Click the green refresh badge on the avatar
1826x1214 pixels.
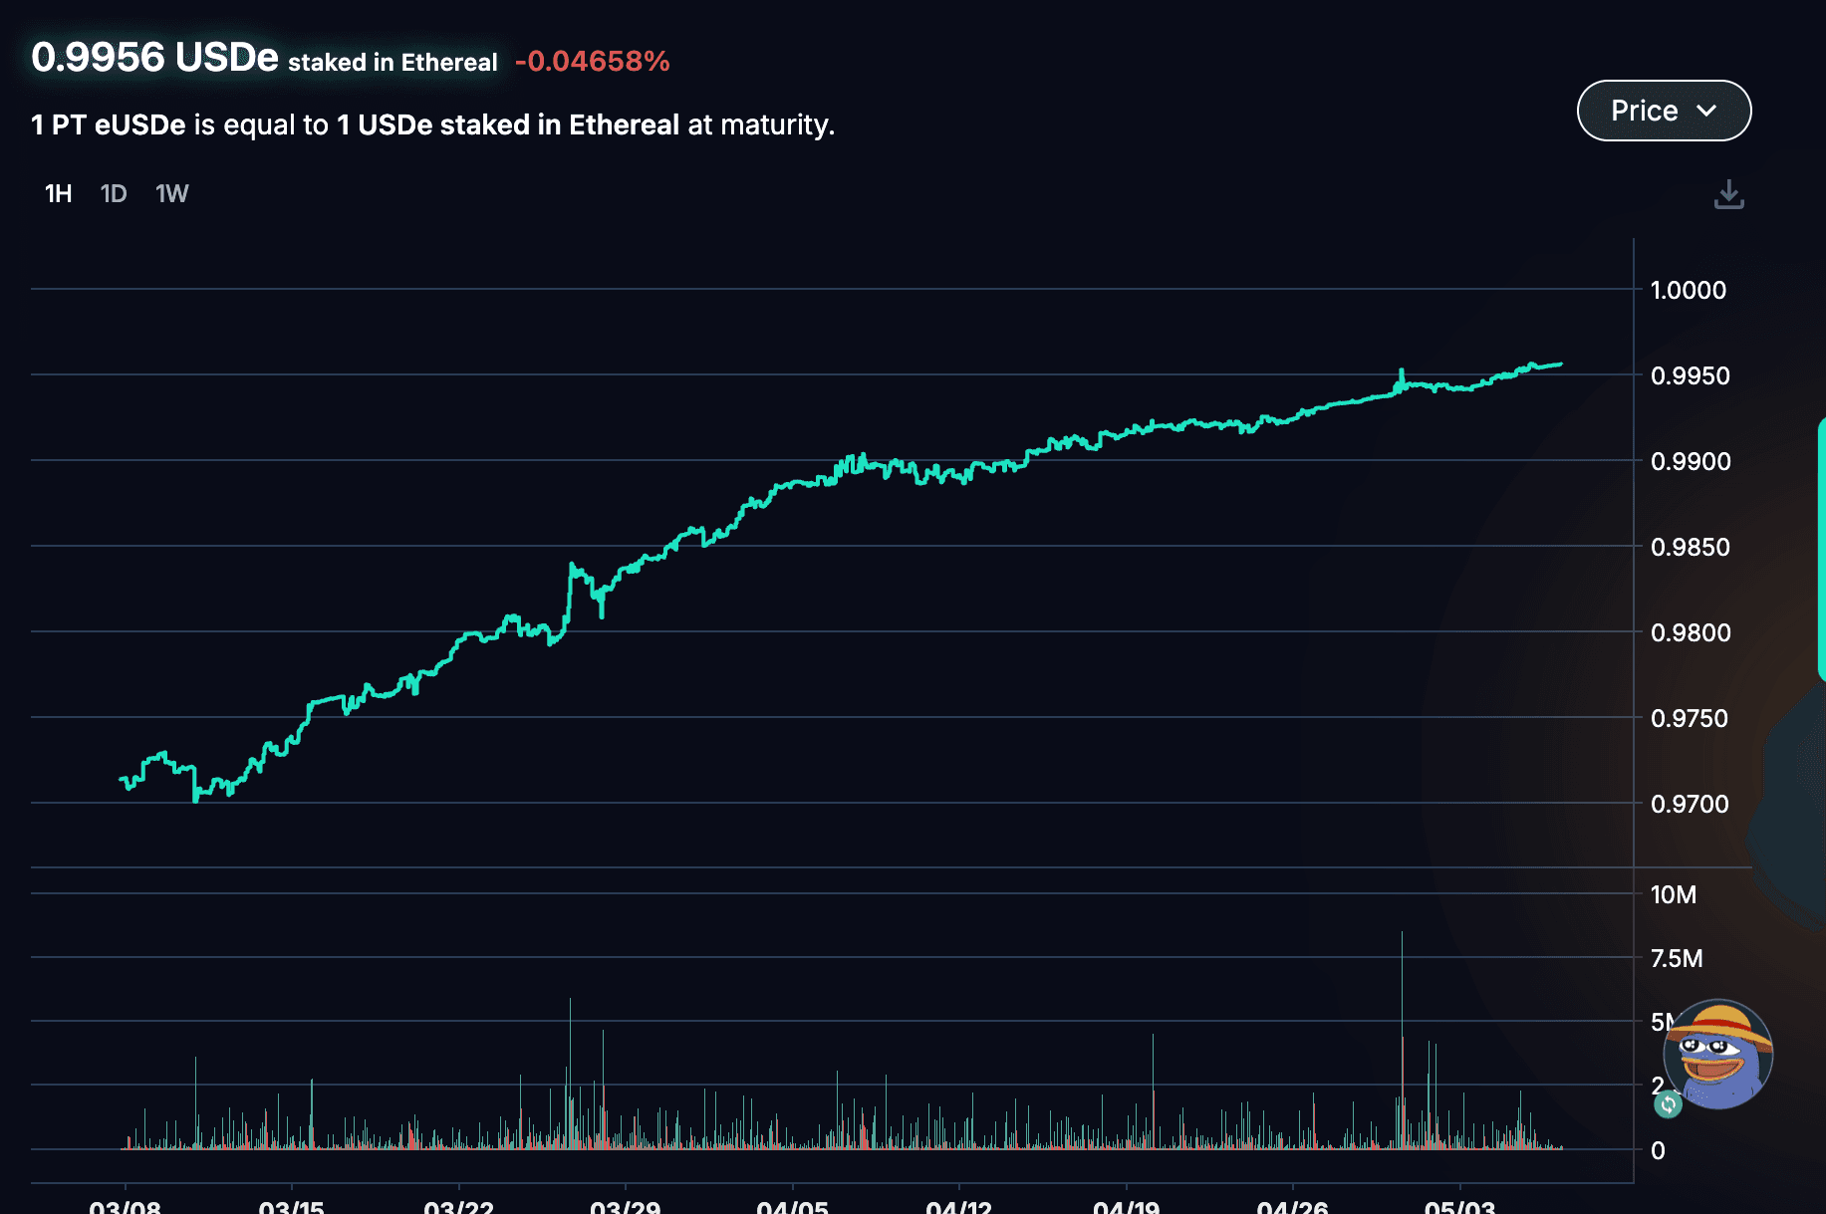pyautogui.click(x=1669, y=1103)
